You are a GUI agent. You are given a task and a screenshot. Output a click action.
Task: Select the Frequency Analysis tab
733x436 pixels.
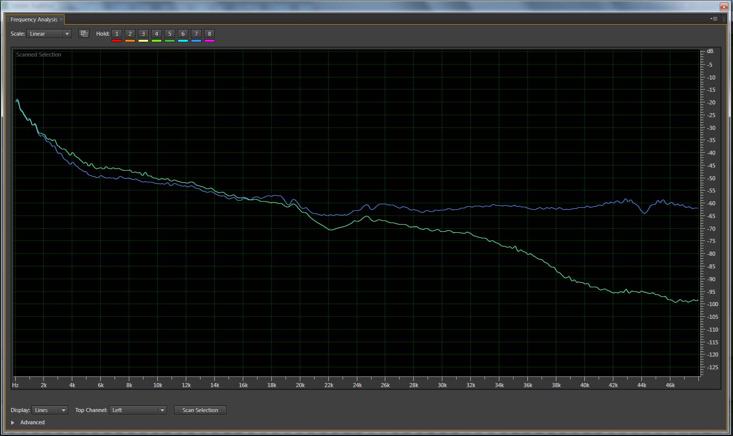pos(34,19)
